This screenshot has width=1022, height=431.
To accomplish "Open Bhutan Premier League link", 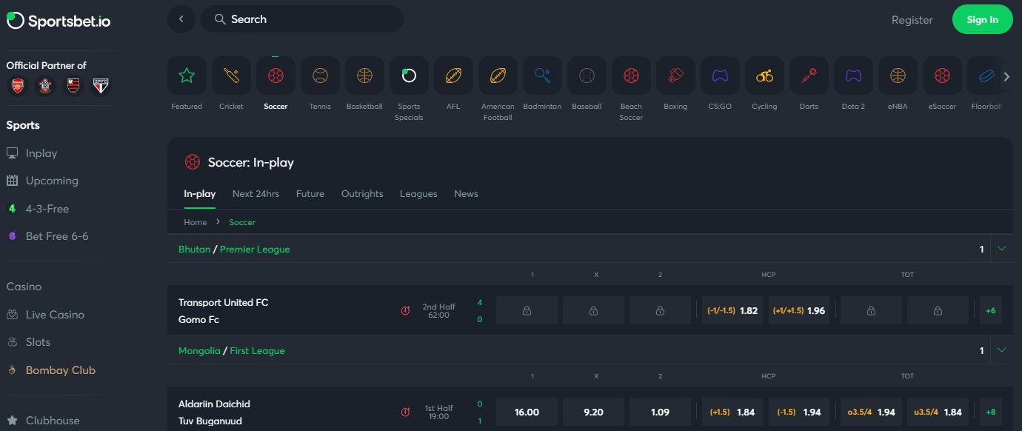I will (255, 250).
